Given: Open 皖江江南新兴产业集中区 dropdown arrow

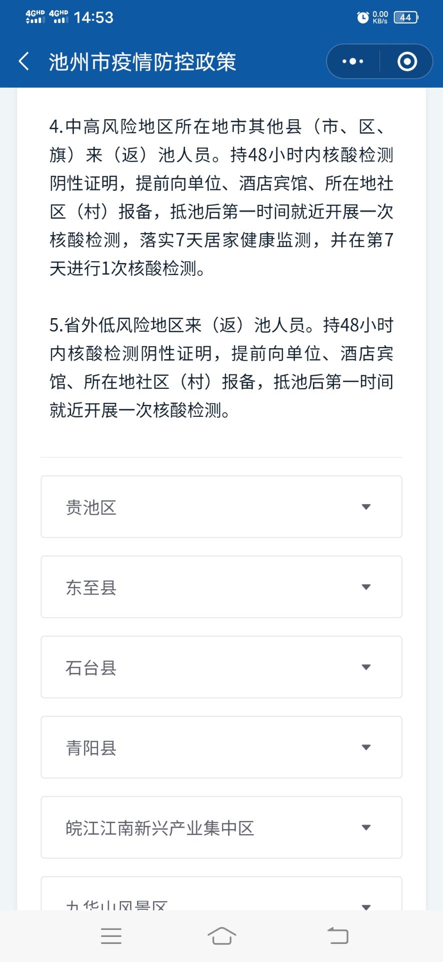Looking at the screenshot, I should click(x=366, y=828).
